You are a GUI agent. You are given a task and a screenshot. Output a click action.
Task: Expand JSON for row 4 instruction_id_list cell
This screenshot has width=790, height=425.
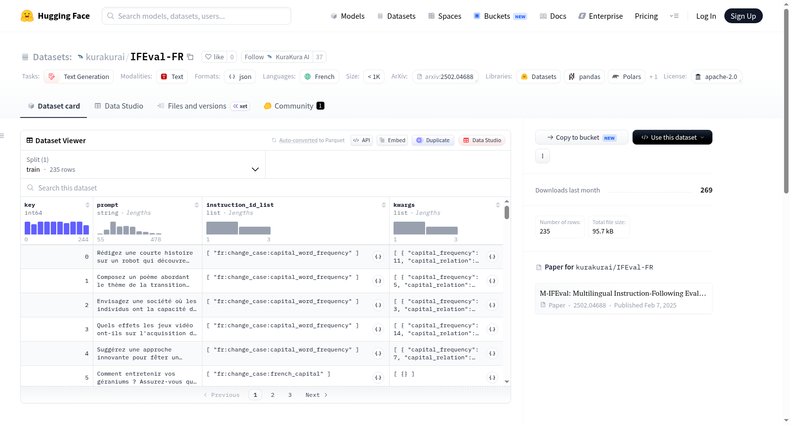coord(378,353)
